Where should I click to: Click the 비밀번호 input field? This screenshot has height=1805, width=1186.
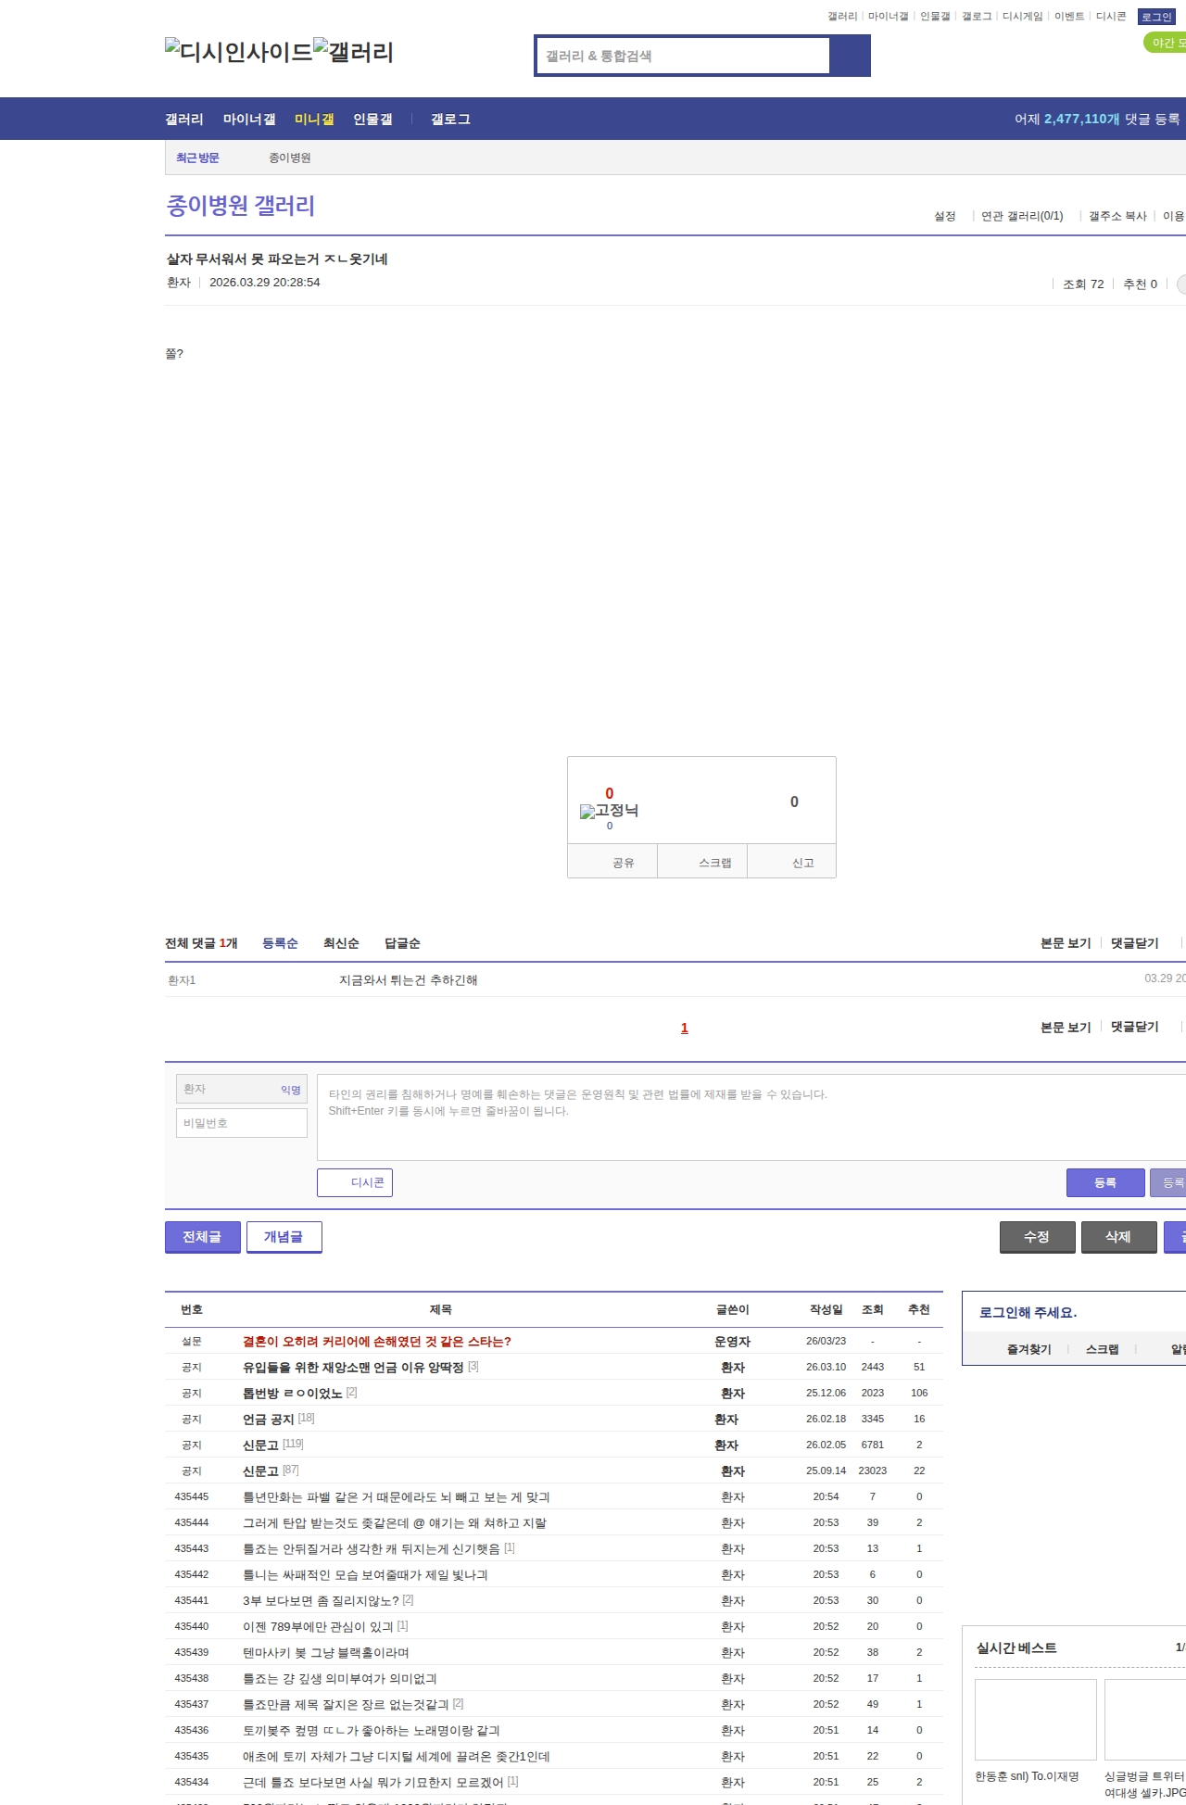[242, 1123]
